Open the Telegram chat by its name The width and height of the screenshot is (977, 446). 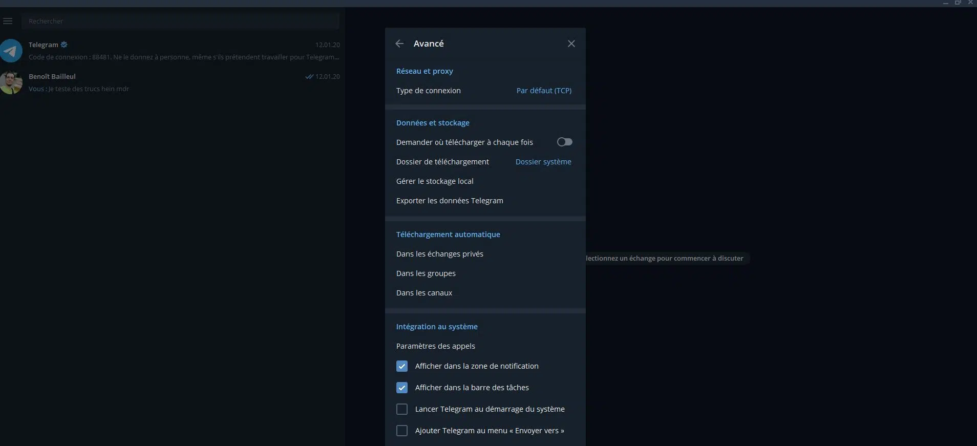(x=44, y=45)
